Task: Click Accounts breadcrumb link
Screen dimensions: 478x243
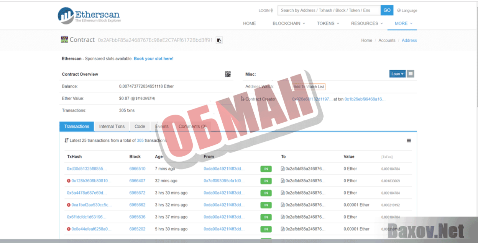Action: (387, 40)
